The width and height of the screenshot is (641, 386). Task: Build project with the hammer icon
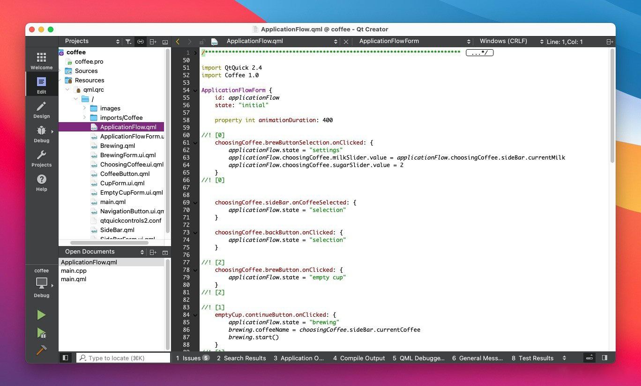42,350
